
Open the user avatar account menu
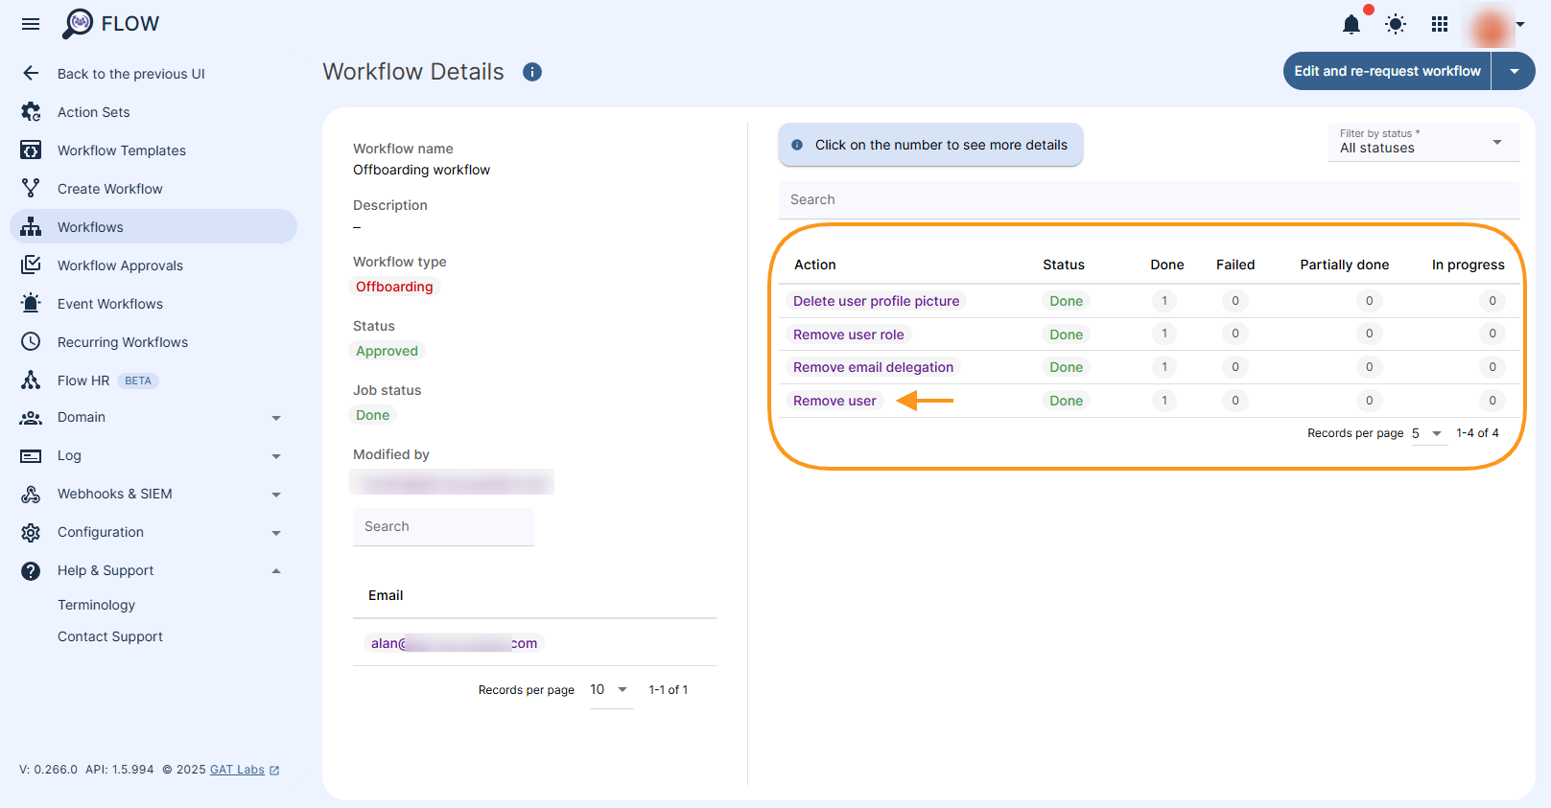1493,26
